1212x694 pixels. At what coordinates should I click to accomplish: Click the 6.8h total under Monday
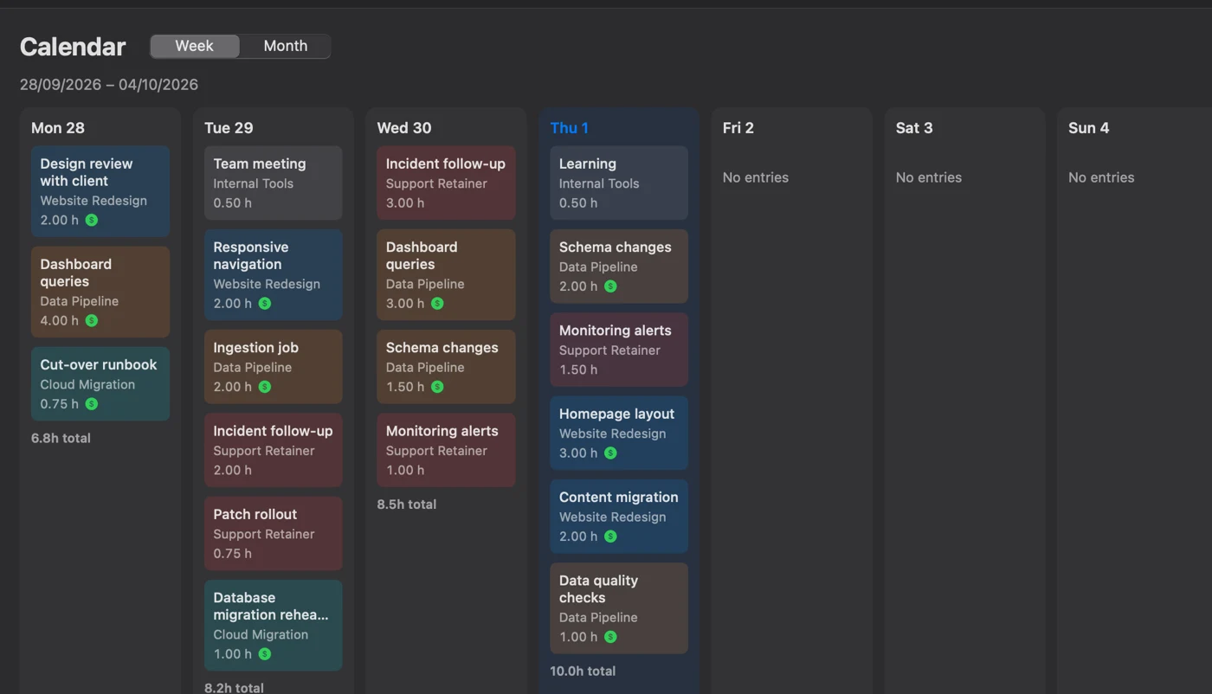pyautogui.click(x=61, y=438)
